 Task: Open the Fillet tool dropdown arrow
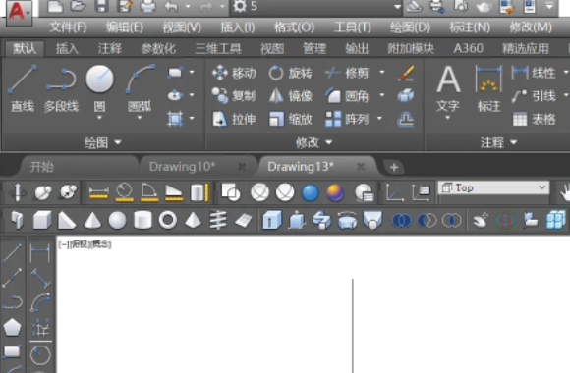click(382, 95)
